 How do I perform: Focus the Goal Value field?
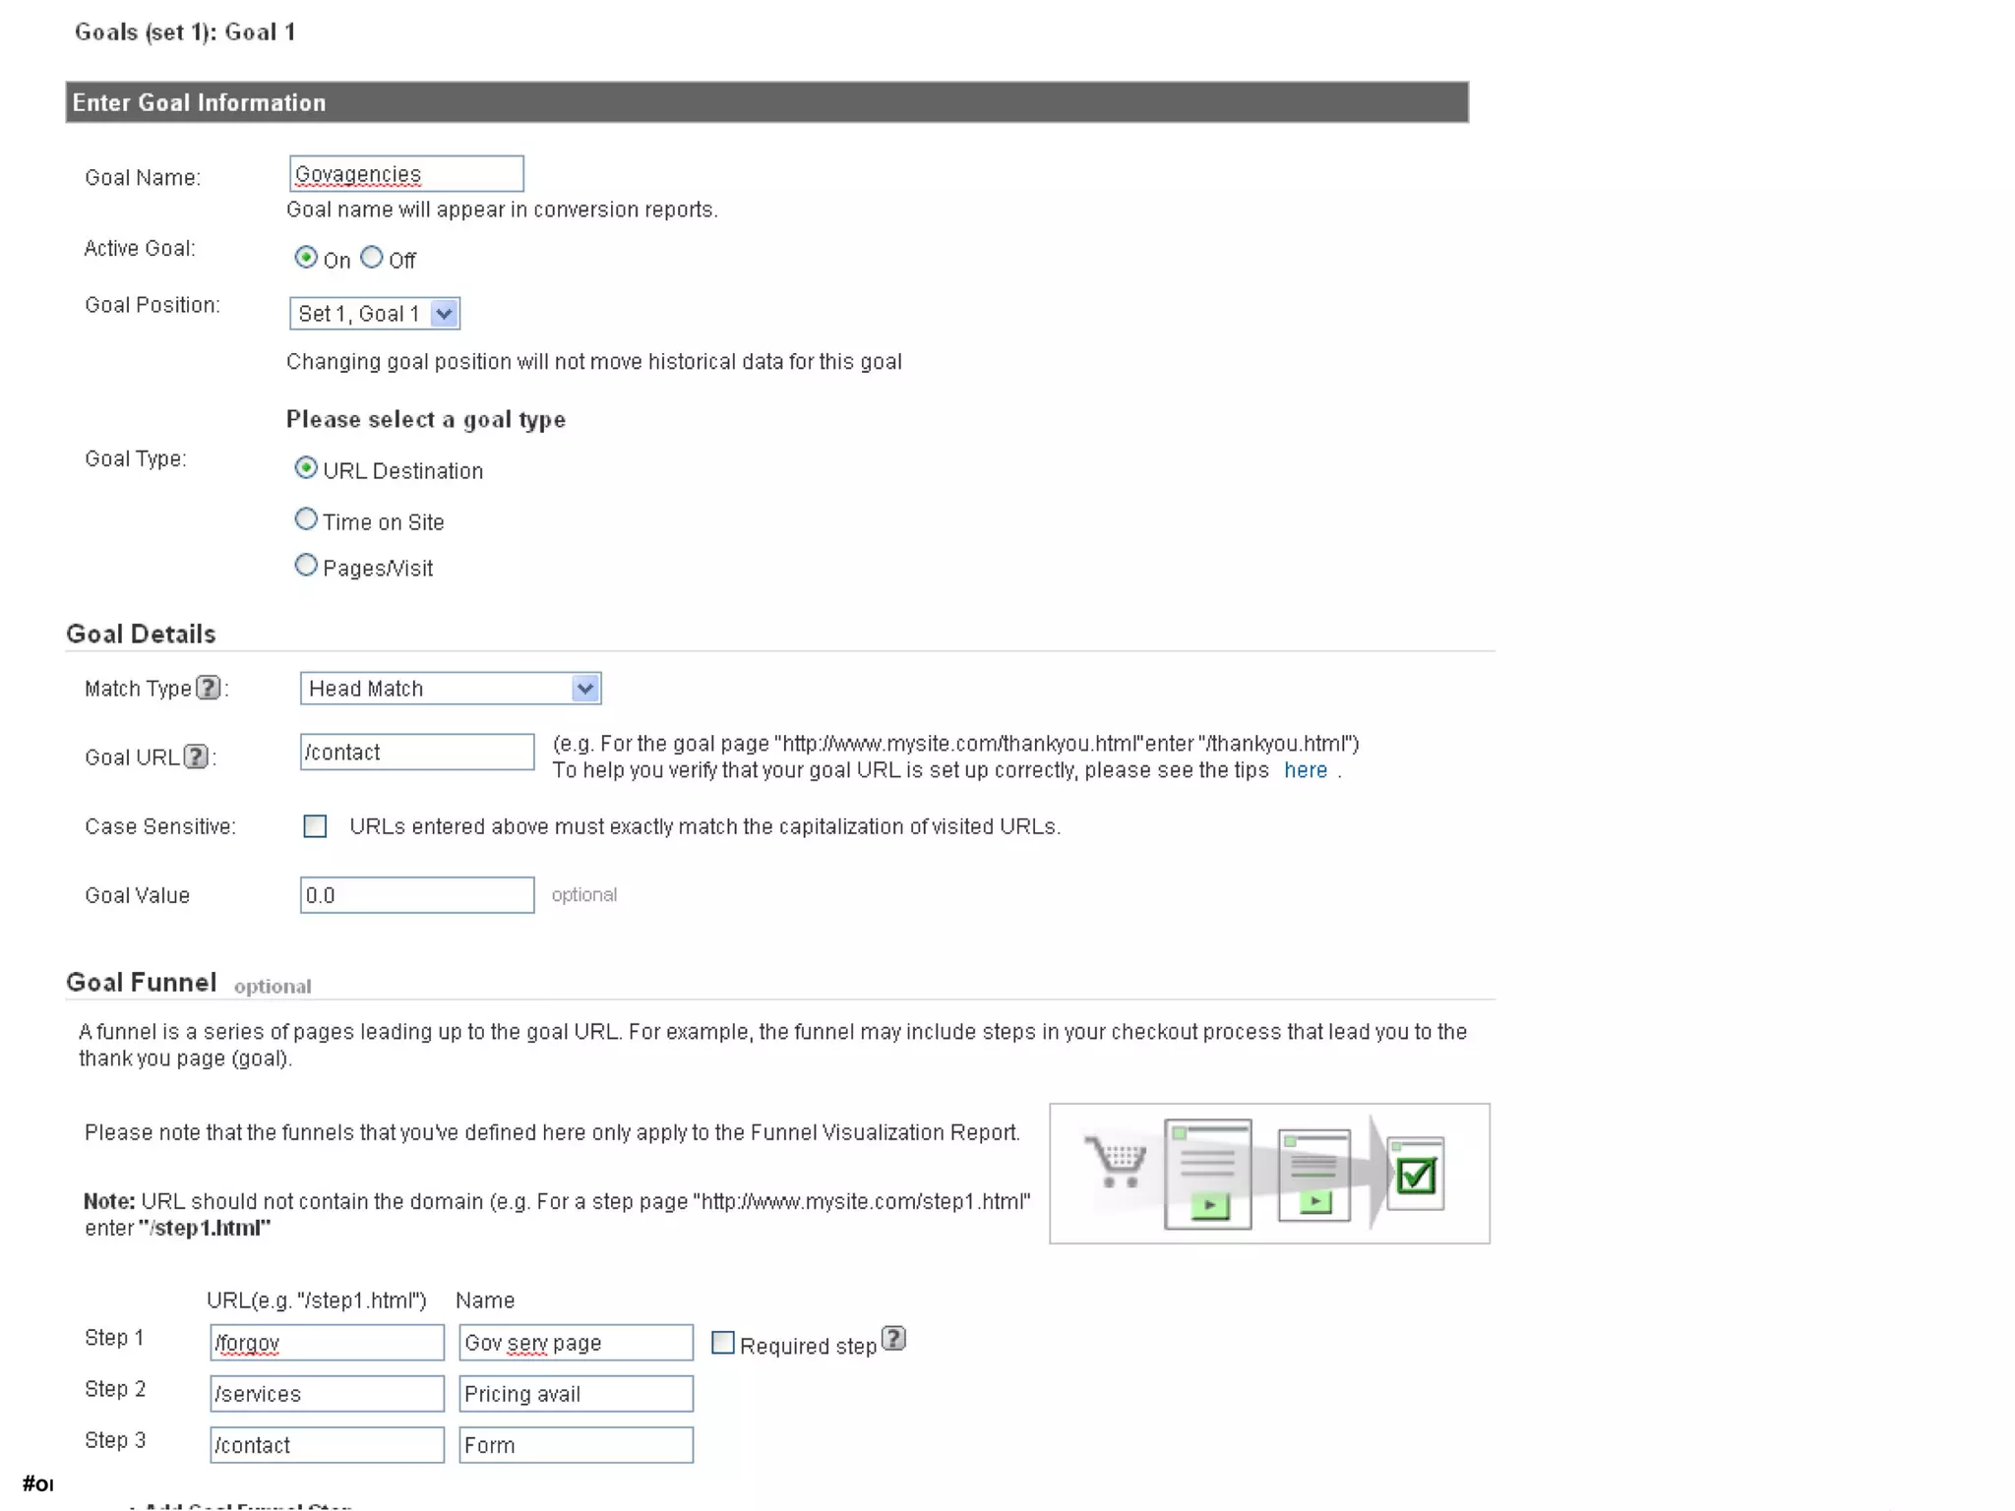click(416, 895)
